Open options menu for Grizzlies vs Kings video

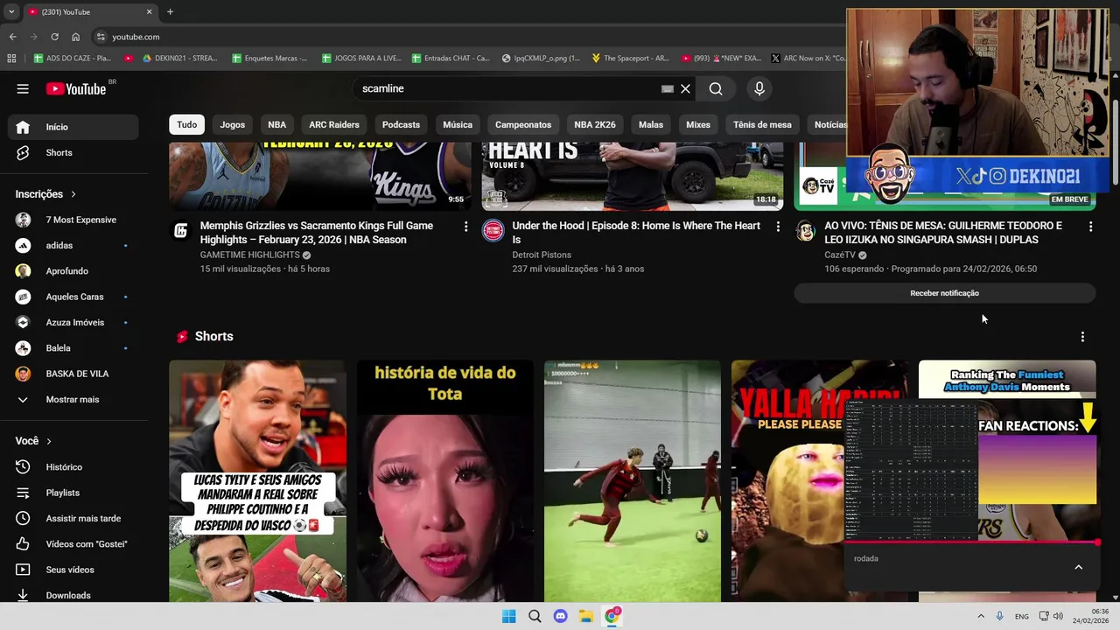tap(465, 227)
